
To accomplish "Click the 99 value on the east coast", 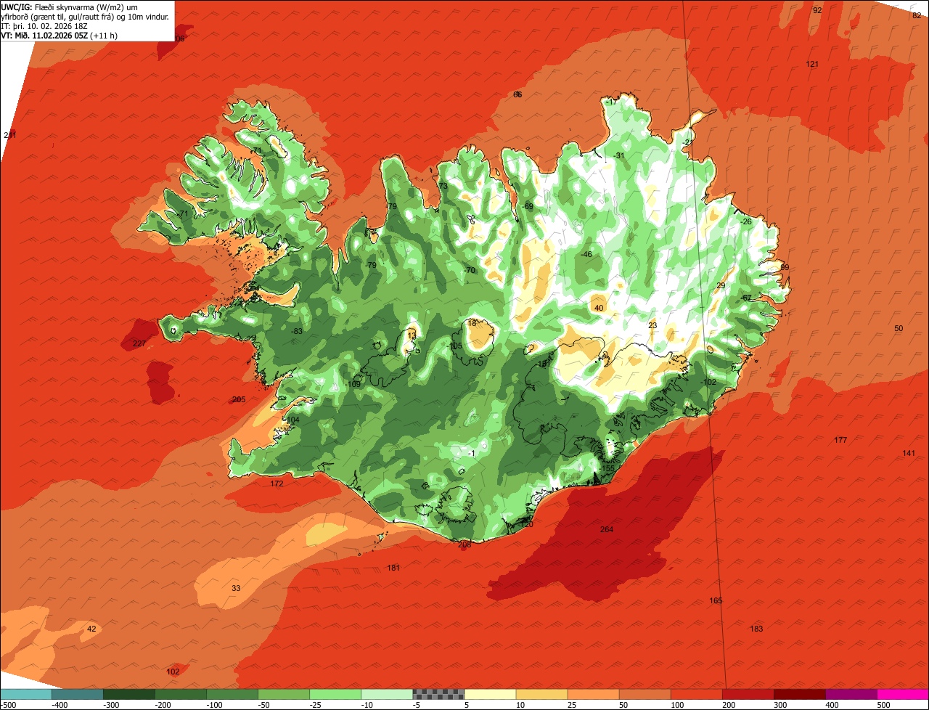I will [784, 267].
